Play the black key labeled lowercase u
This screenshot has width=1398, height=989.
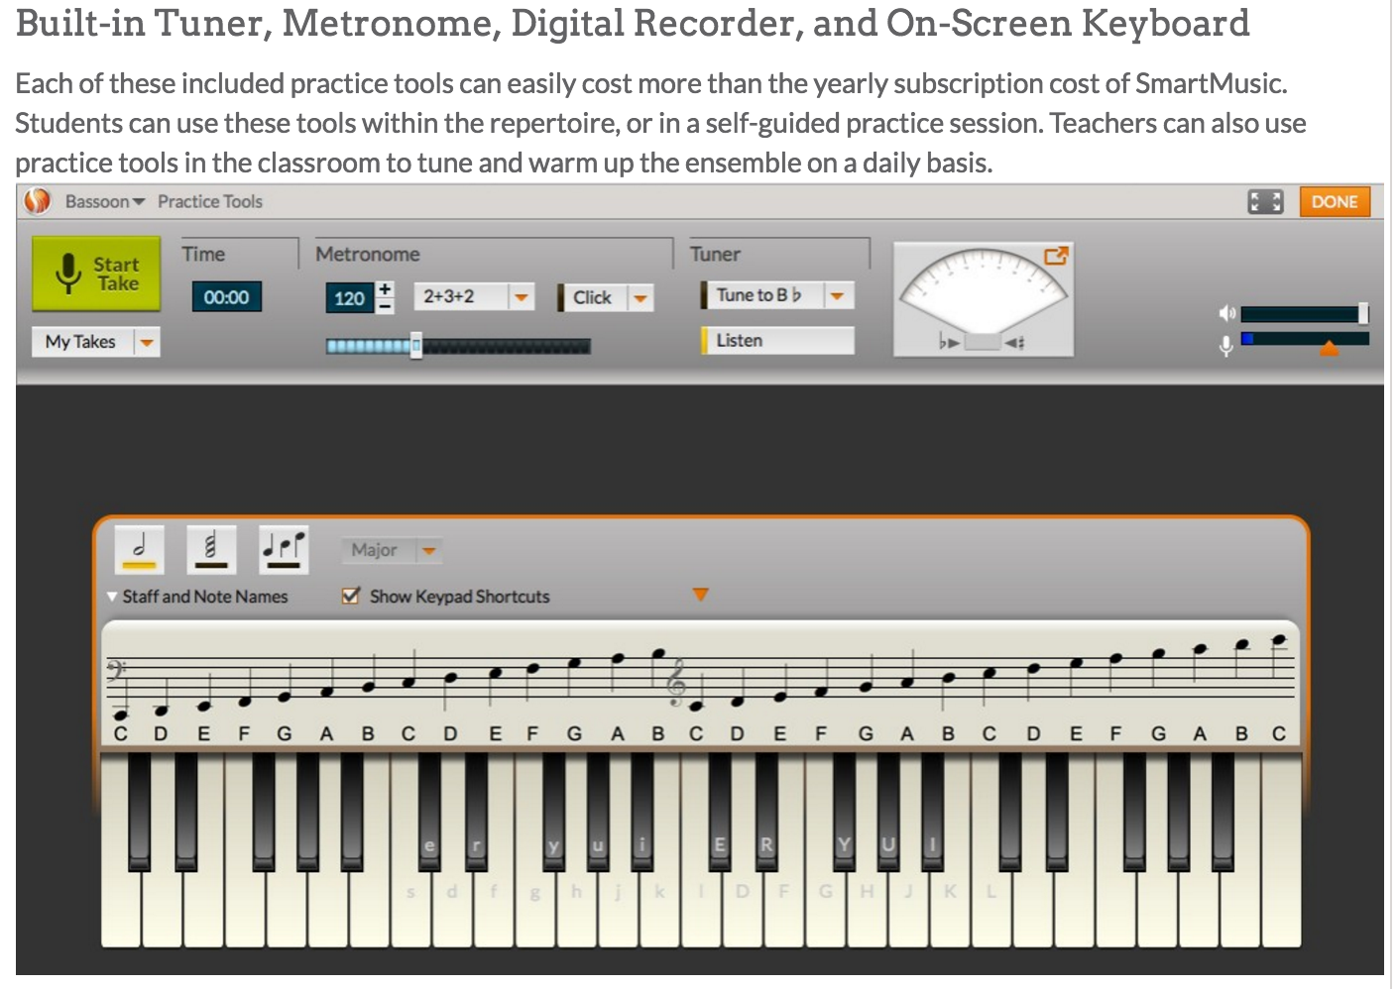[x=598, y=813]
